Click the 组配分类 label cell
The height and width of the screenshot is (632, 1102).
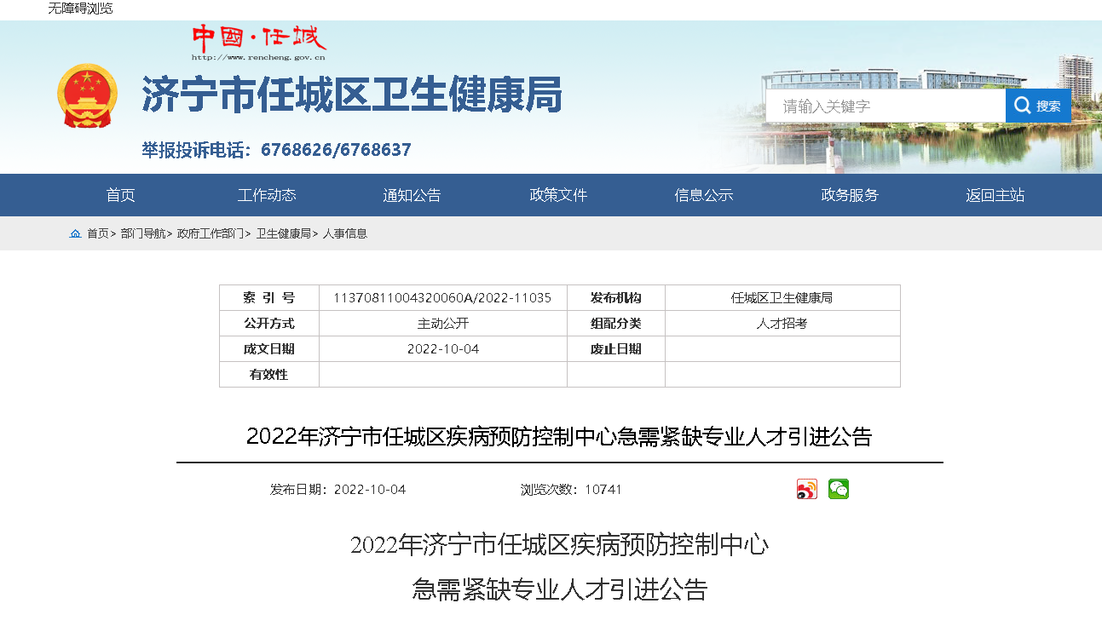(616, 324)
